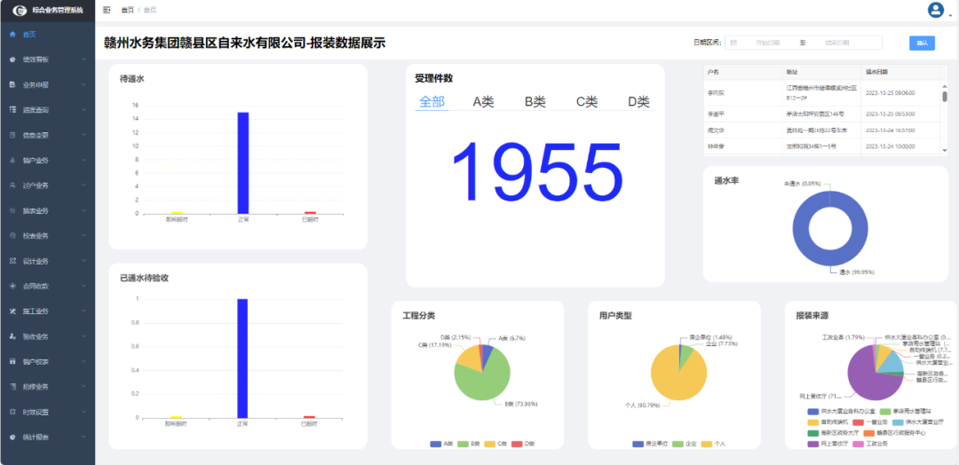Viewport: 959px width, 465px height.
Task: Toggle 工改业务 legend entry in 报装来源
Action: 871,444
